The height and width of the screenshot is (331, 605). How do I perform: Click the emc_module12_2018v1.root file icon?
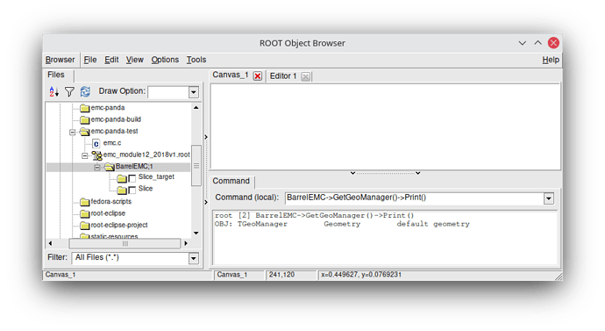(96, 155)
